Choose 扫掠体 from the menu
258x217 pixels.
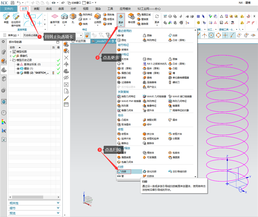[x=148, y=176]
